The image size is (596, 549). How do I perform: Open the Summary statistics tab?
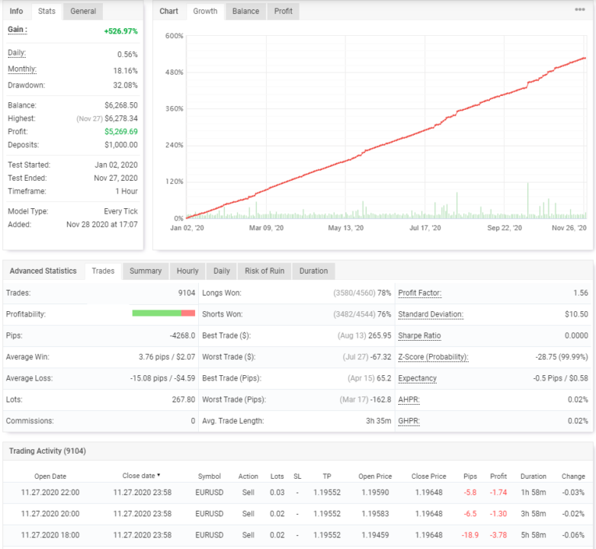(x=145, y=271)
